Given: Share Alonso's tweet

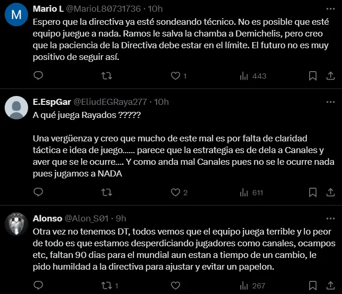Looking at the screenshot, I should tap(330, 286).
